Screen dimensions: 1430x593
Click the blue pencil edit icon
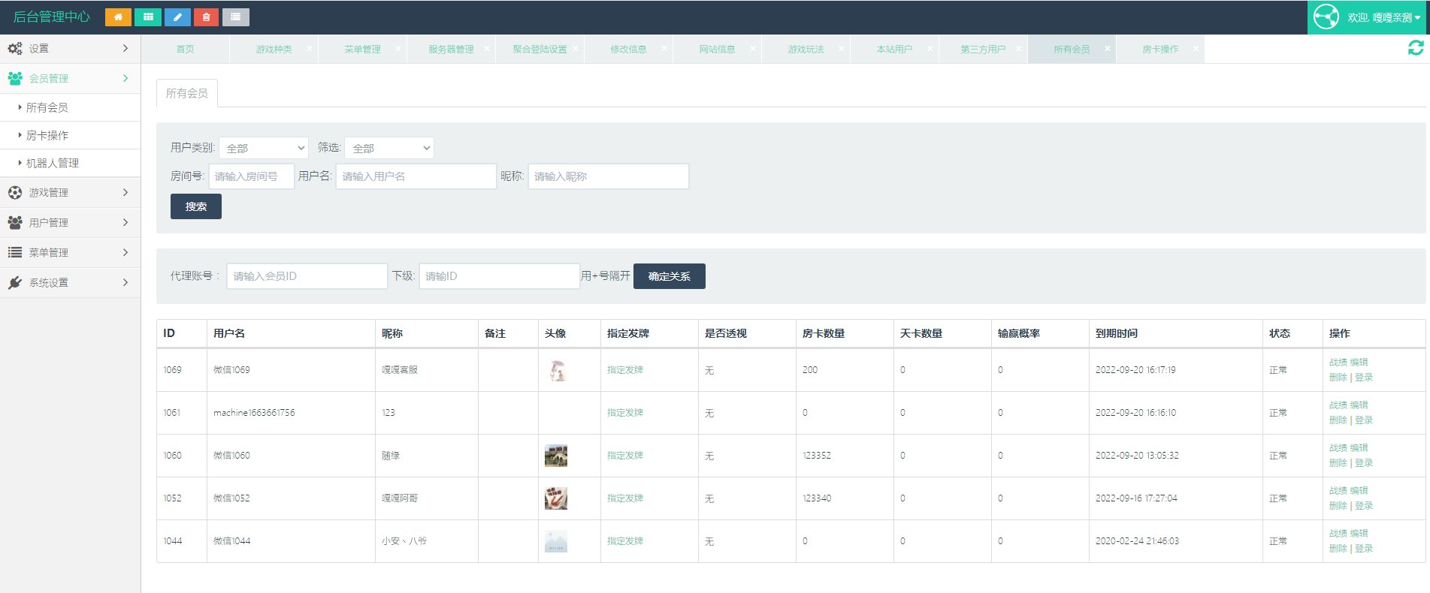177,17
